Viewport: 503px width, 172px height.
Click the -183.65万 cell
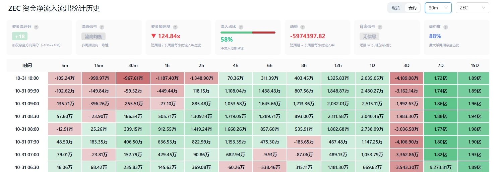tap(304, 142)
